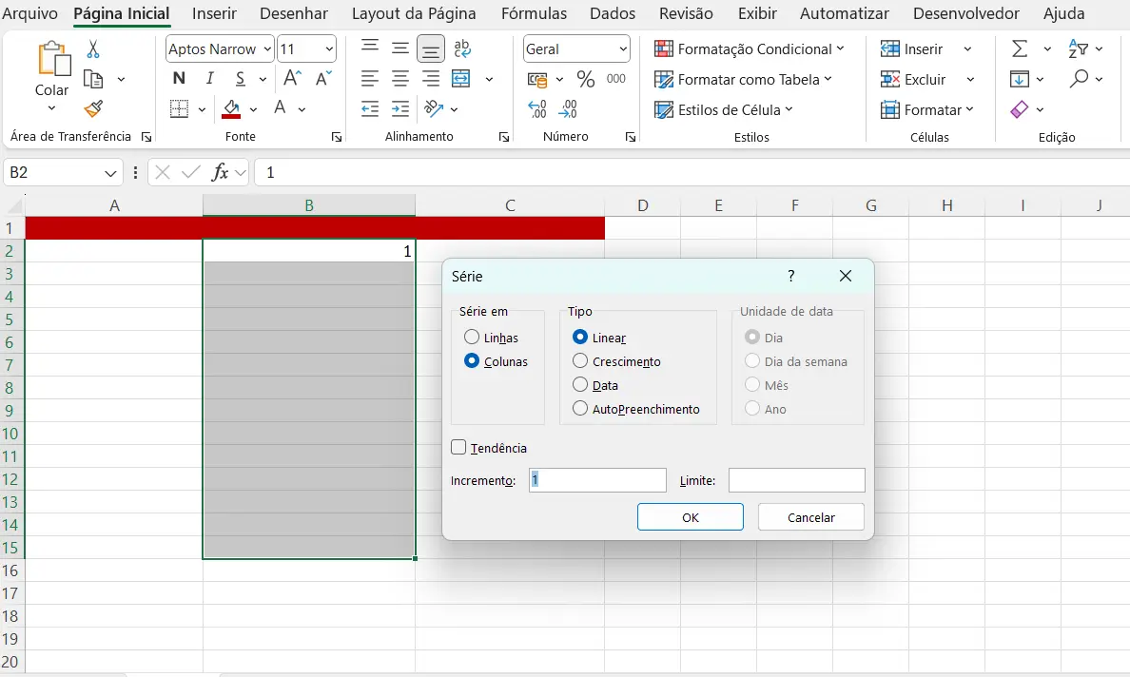Click into the Incremento field

pos(597,480)
